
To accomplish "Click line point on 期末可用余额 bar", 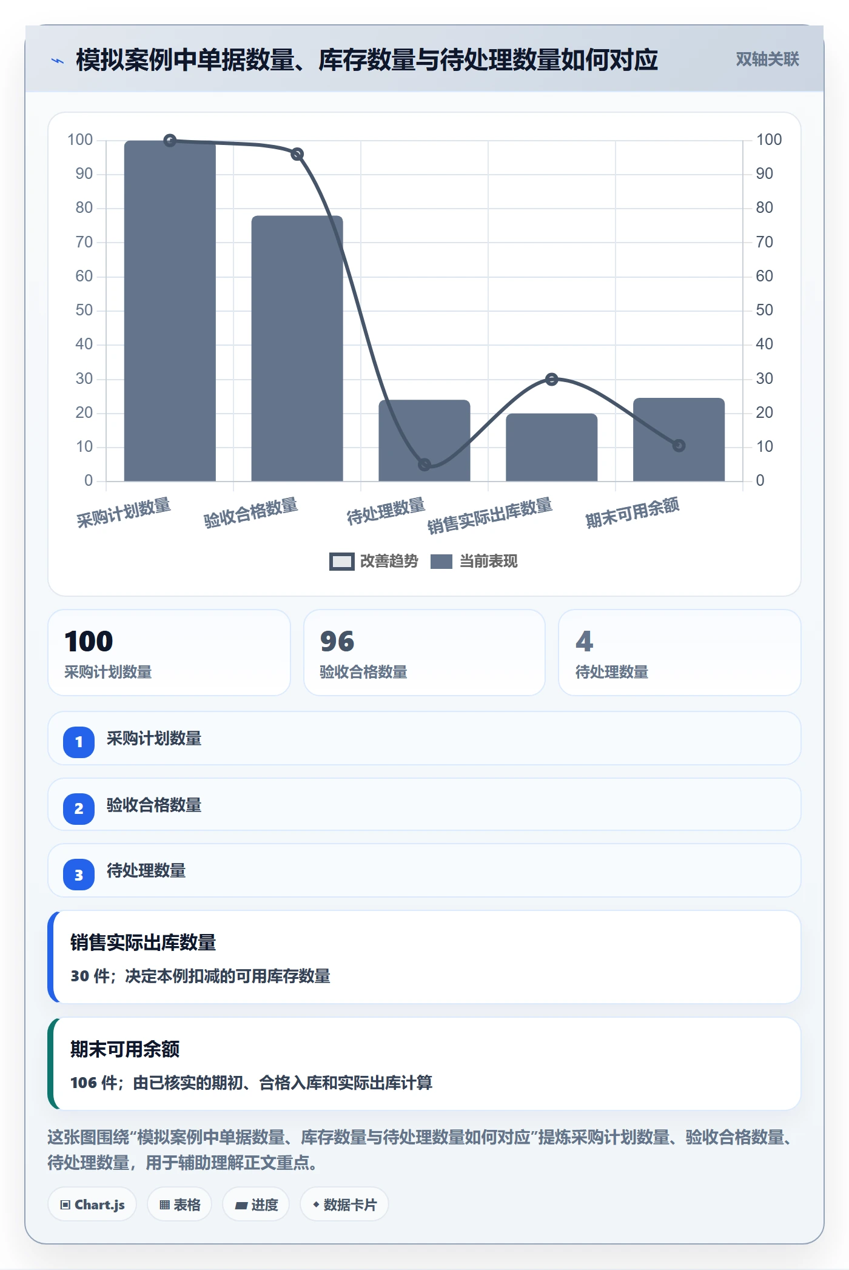I will pos(679,446).
